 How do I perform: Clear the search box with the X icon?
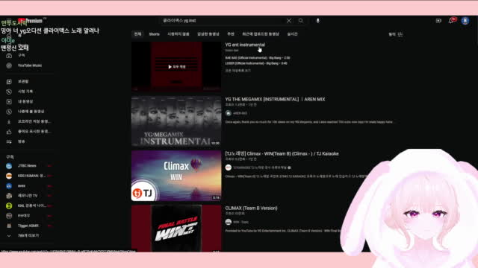pos(289,21)
